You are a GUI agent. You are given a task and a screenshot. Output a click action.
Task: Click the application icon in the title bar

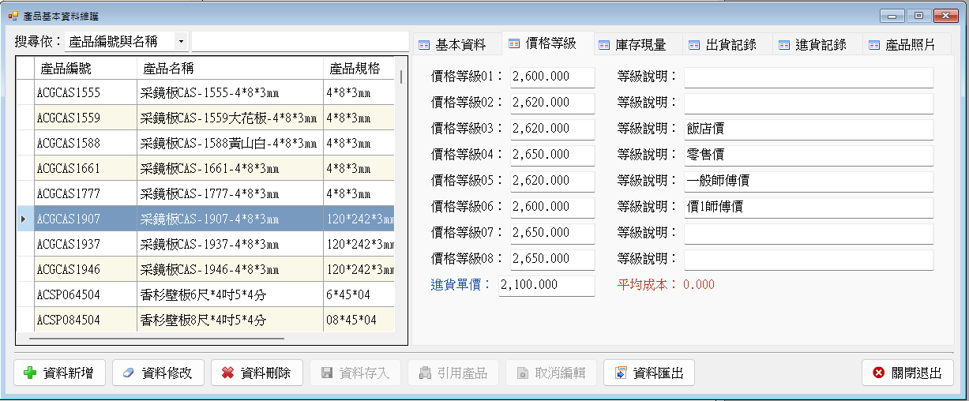coord(13,15)
